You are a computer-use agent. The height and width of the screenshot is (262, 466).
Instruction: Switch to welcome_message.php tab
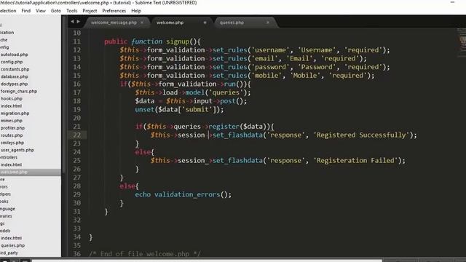click(x=114, y=23)
